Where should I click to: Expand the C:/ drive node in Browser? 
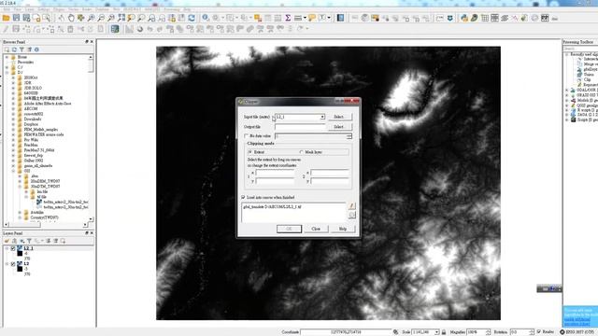pyautogui.click(x=7, y=67)
